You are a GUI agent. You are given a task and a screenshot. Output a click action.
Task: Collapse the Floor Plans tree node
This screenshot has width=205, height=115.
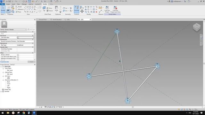(x=3, y=68)
